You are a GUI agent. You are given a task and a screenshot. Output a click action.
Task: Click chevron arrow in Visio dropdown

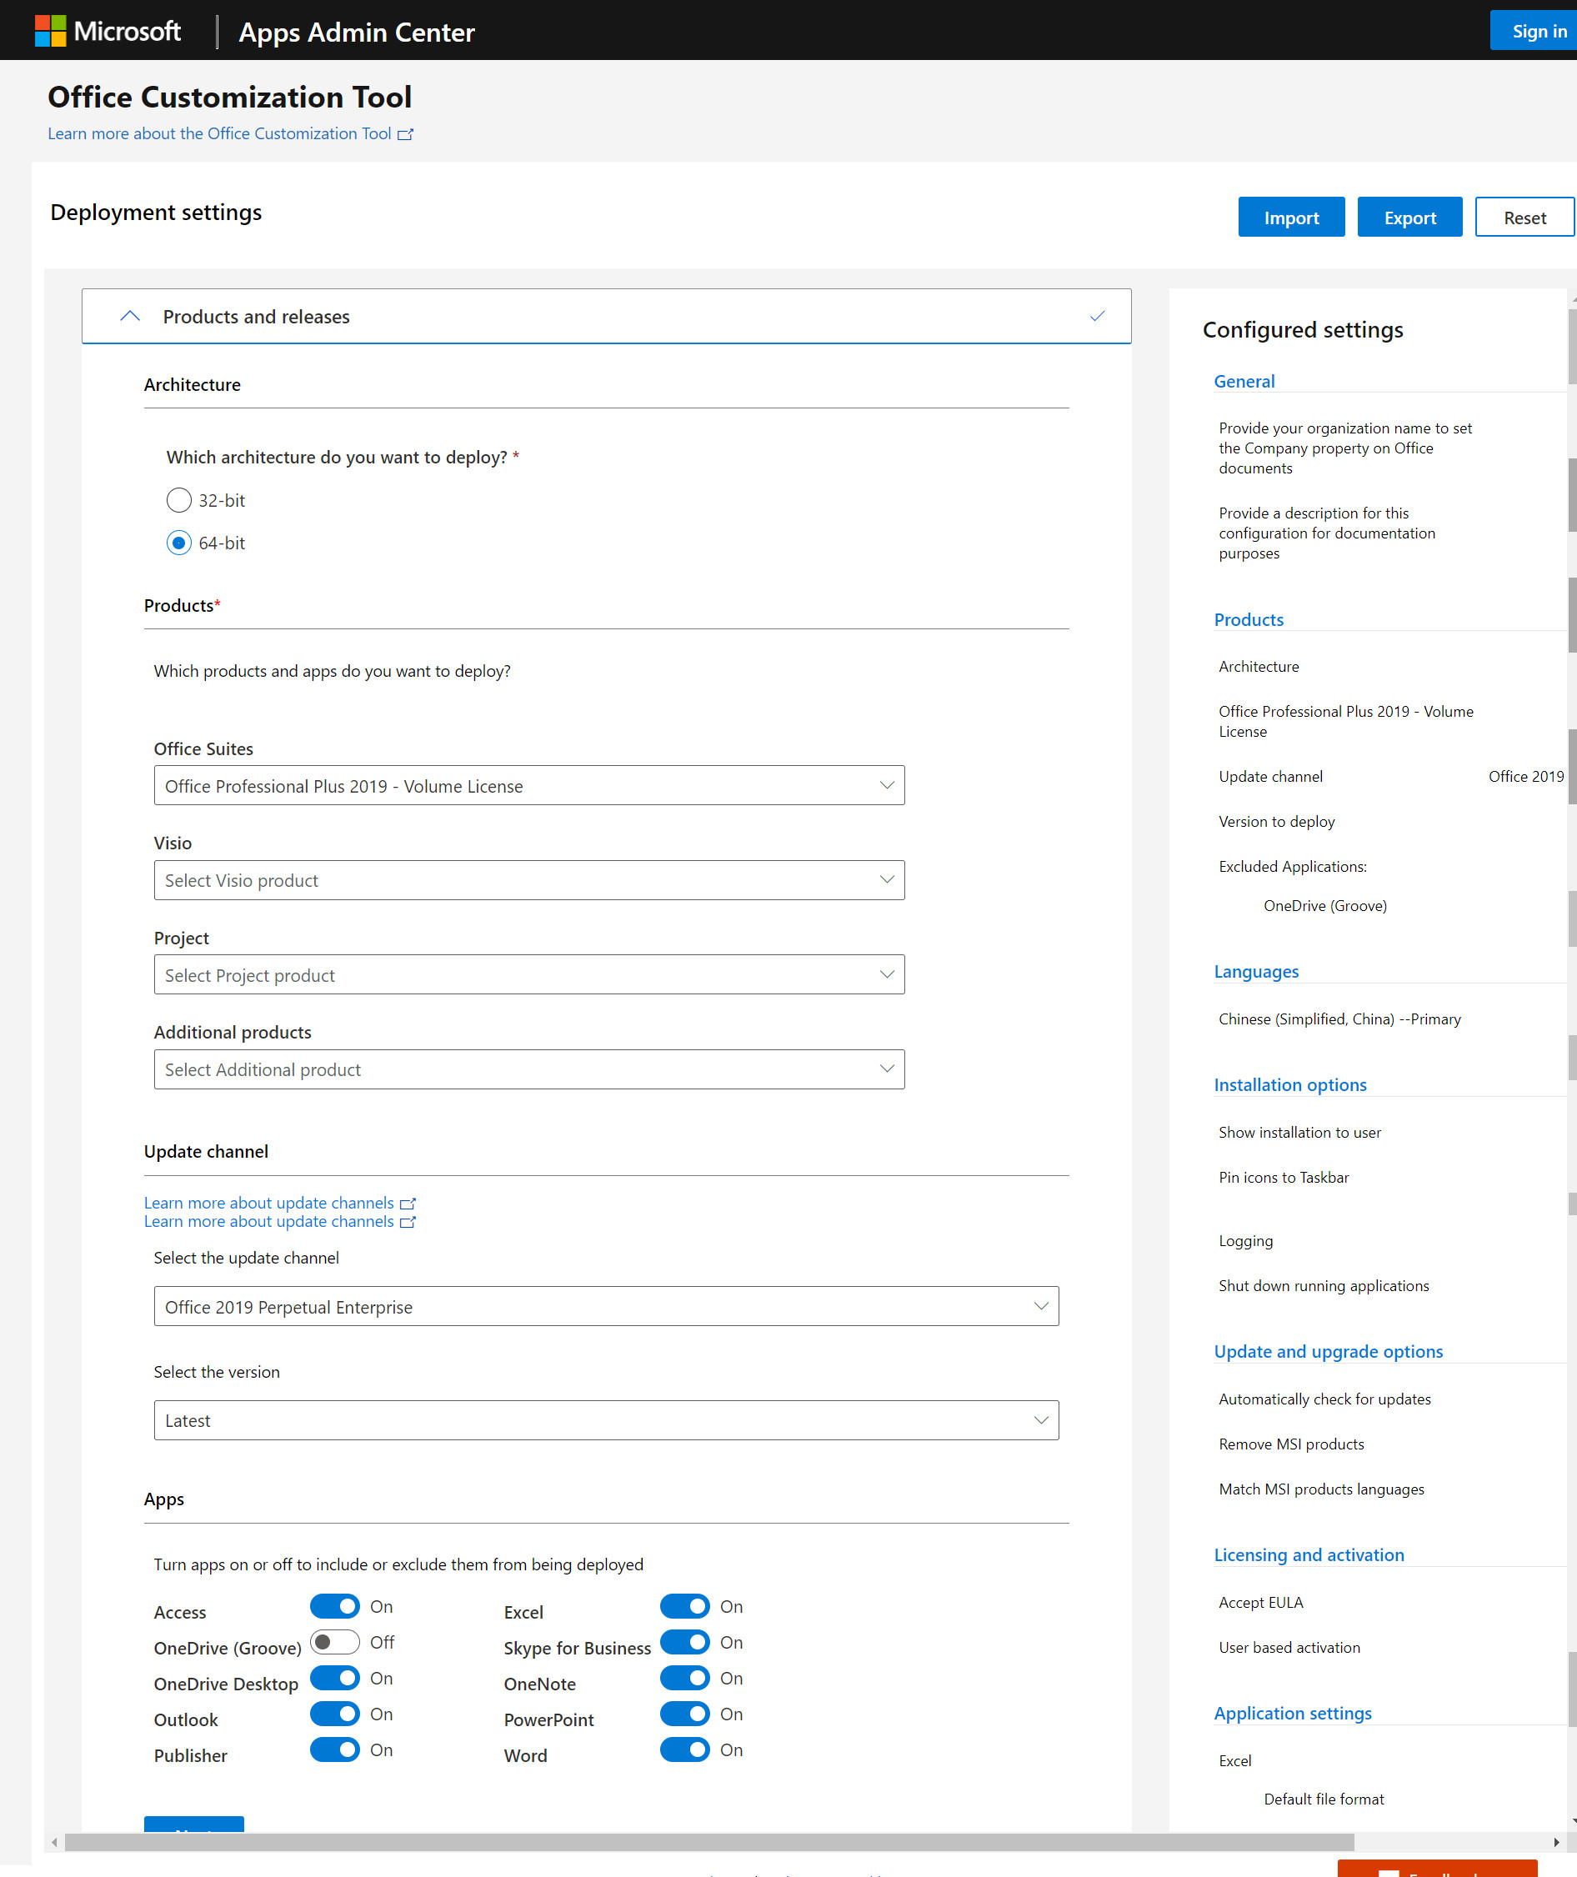pyautogui.click(x=886, y=880)
